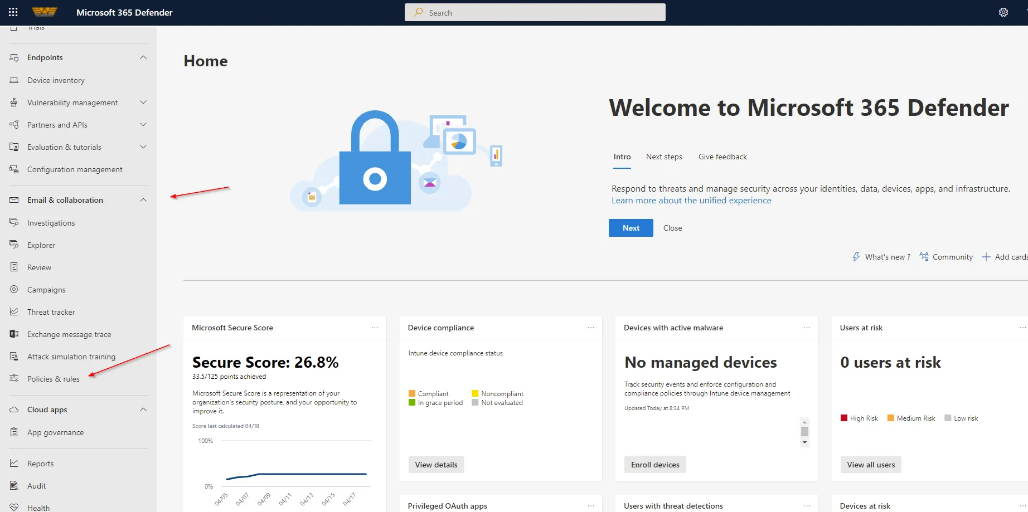The image size is (1028, 512).
Task: Open the app launcher waffle icon
Action: tap(13, 12)
